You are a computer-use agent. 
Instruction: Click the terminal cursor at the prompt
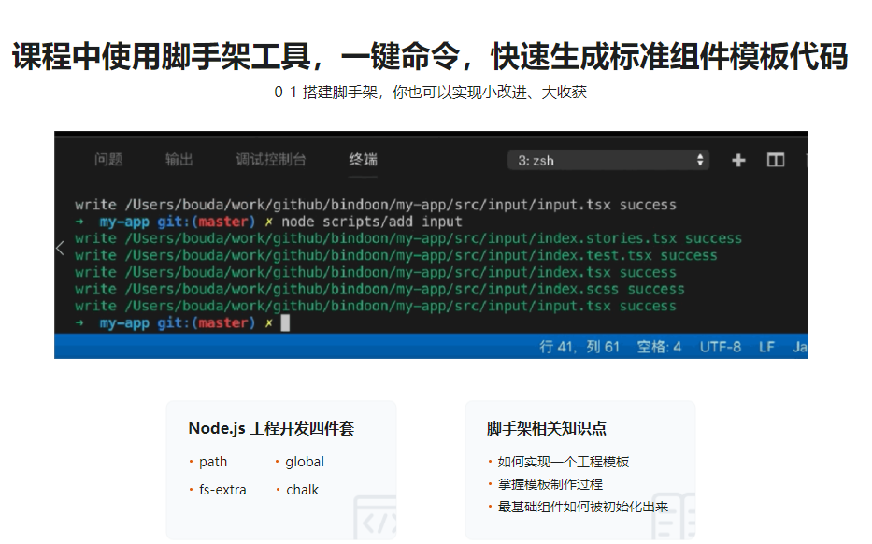(286, 322)
